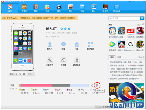Click the pink 应用 segment of capacity bar
The width and height of the screenshot is (146, 110).
click(x=36, y=85)
